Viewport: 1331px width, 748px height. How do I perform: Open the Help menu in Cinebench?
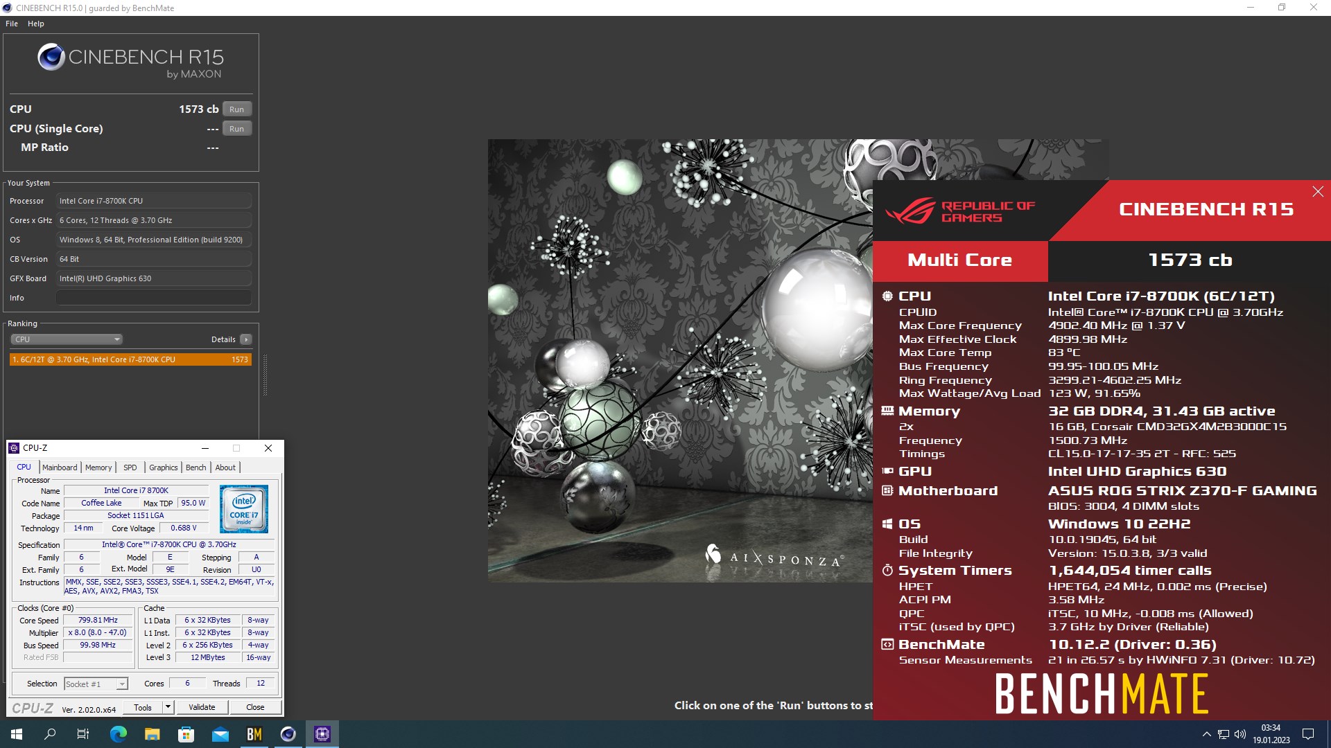36,24
